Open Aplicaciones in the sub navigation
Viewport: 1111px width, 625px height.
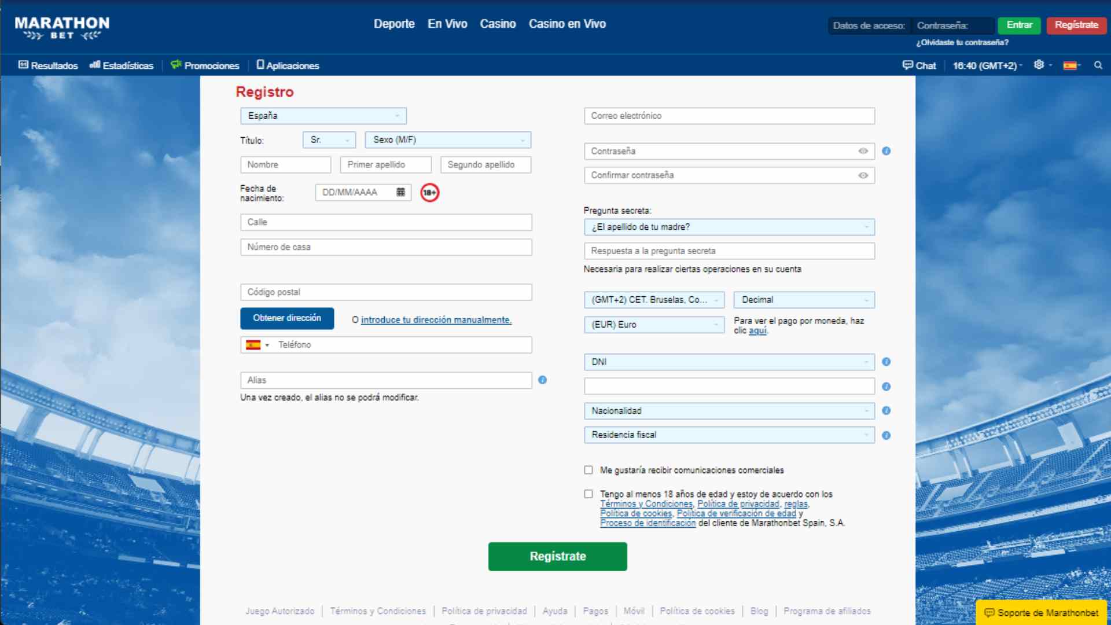coord(288,65)
